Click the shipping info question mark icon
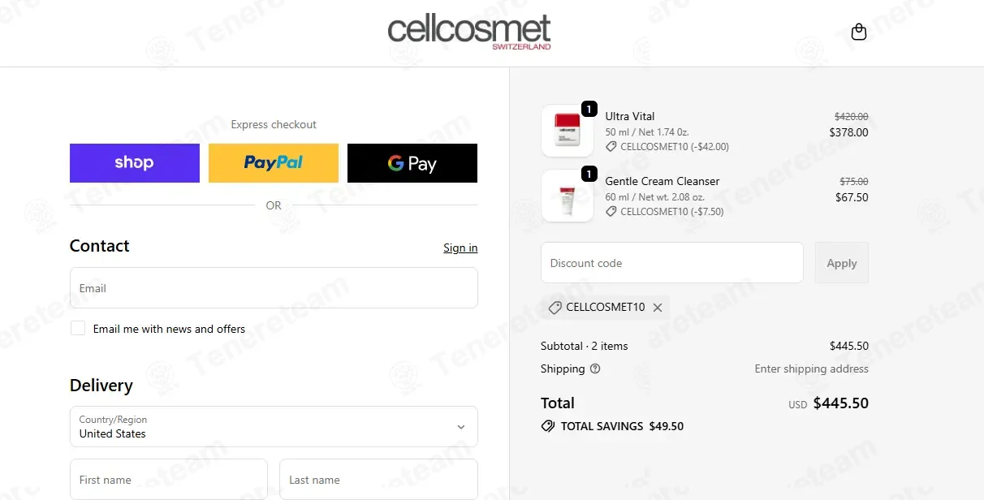 click(x=595, y=369)
